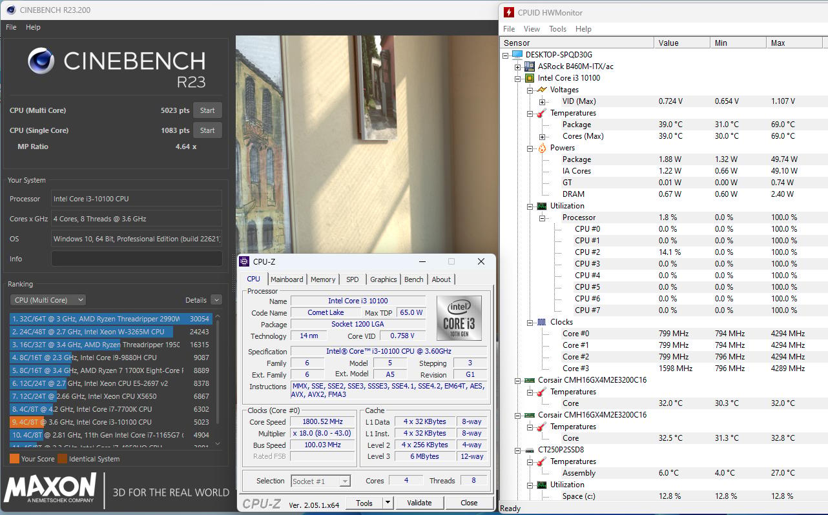
Task: Click the Intel Core i3 10th Gen badge
Action: [x=459, y=318]
